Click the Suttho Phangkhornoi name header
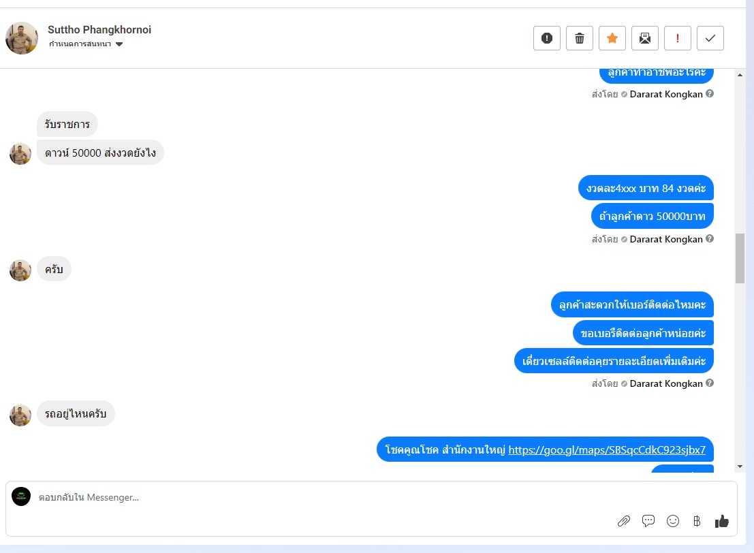This screenshot has height=553, width=754. pos(99,29)
